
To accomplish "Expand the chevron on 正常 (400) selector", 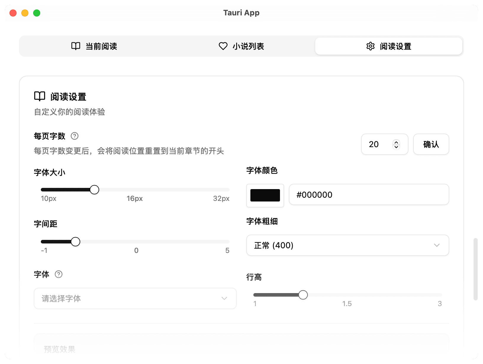I will 437,245.
